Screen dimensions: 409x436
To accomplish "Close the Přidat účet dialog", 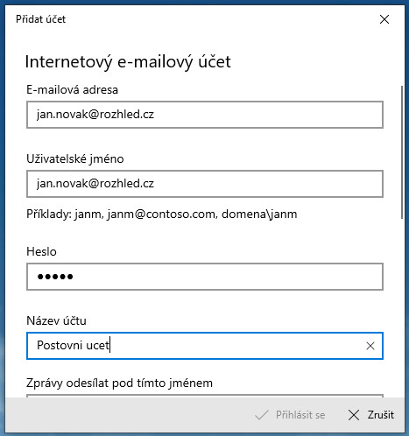I will (384, 19).
